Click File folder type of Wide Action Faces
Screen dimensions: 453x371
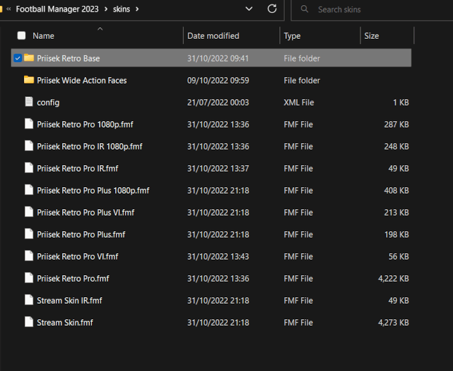(x=302, y=80)
